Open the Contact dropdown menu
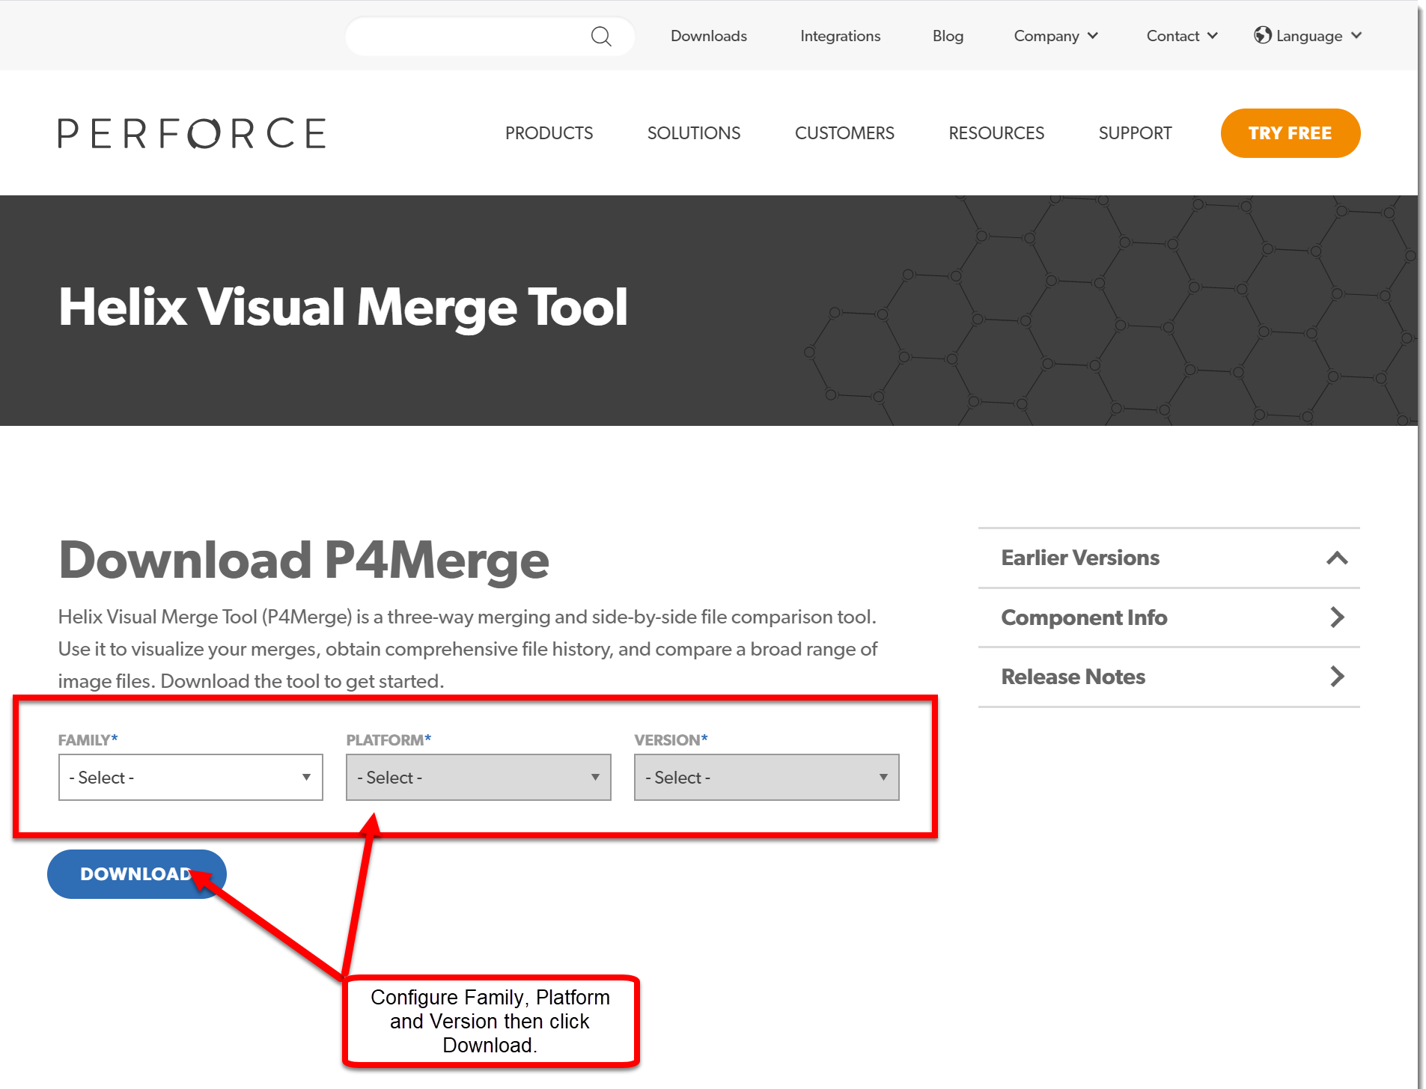Image resolution: width=1426 pixels, height=1089 pixels. pos(1182,36)
